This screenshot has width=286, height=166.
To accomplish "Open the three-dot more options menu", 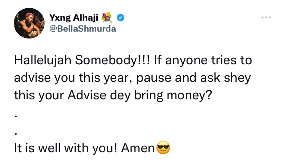I will pos(266,18).
